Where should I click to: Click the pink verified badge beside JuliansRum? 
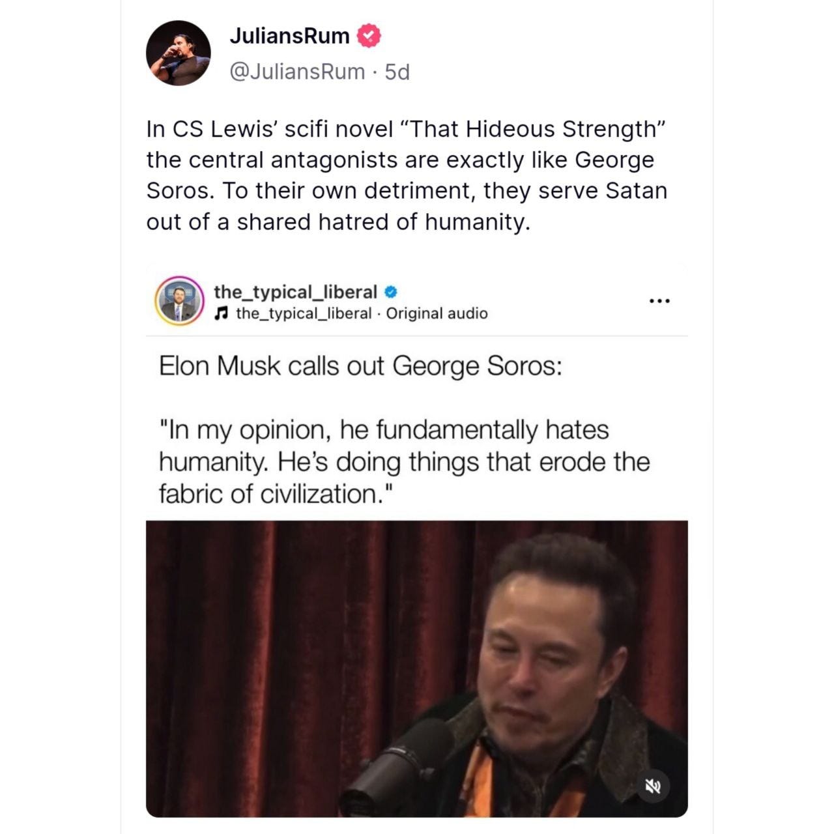(x=369, y=35)
